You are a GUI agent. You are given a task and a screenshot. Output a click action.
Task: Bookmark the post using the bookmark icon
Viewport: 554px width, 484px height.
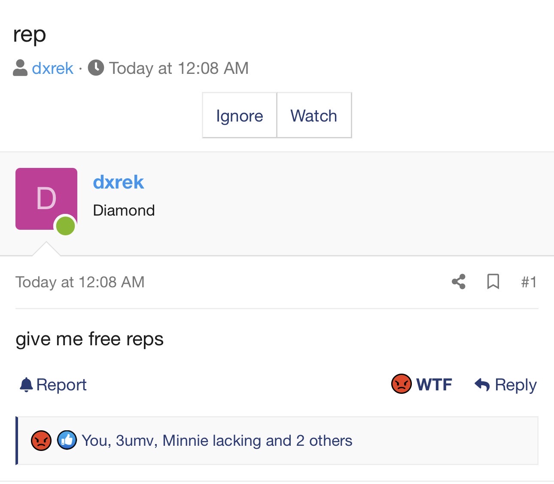[x=493, y=282]
